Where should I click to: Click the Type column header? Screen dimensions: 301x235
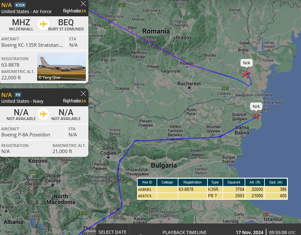pyautogui.click(x=215, y=182)
